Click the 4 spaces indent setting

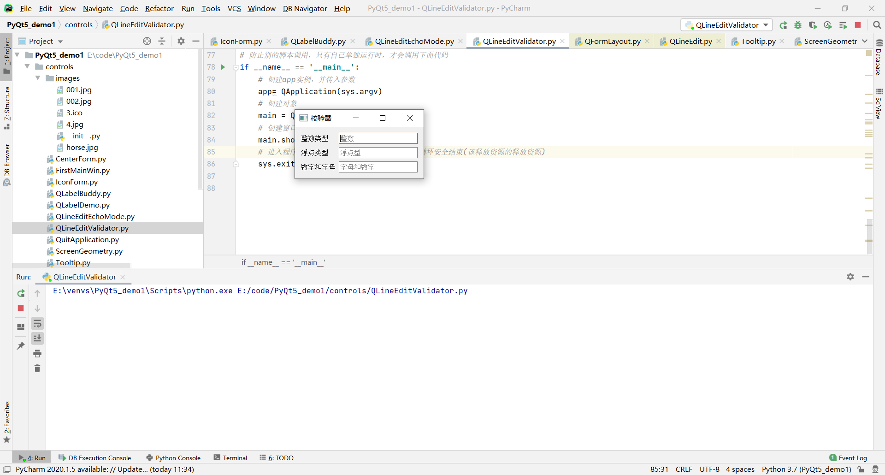click(x=740, y=469)
